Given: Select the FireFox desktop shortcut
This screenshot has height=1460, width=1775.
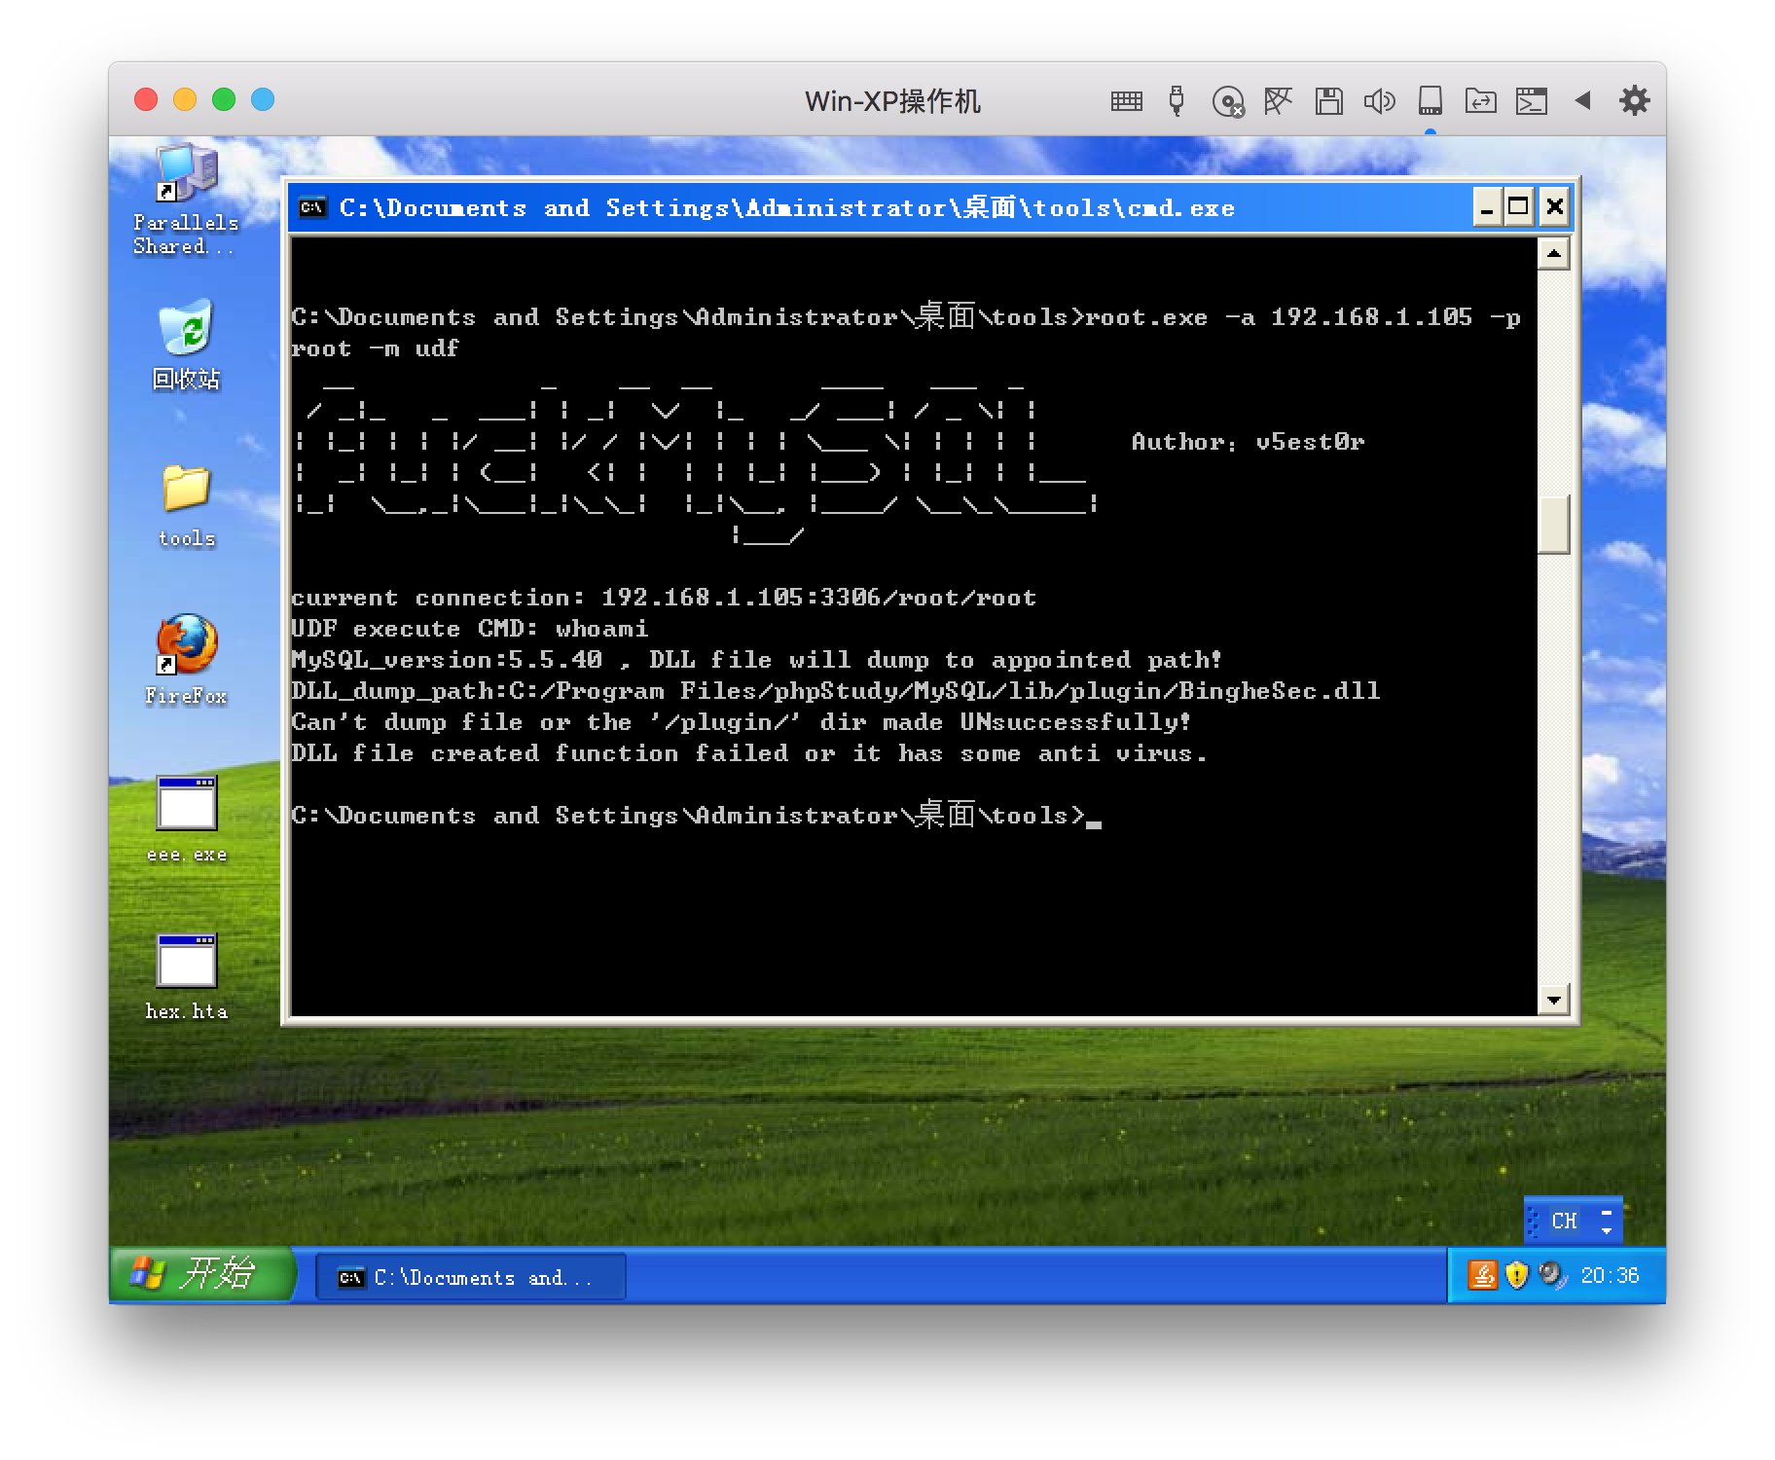Looking at the screenshot, I should click(x=186, y=660).
